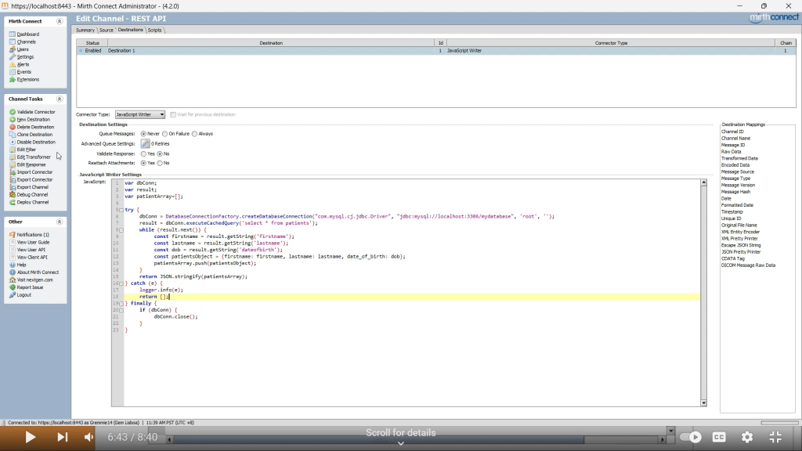Click the volume speaker control
Image resolution: width=802 pixels, height=451 pixels.
coord(89,437)
